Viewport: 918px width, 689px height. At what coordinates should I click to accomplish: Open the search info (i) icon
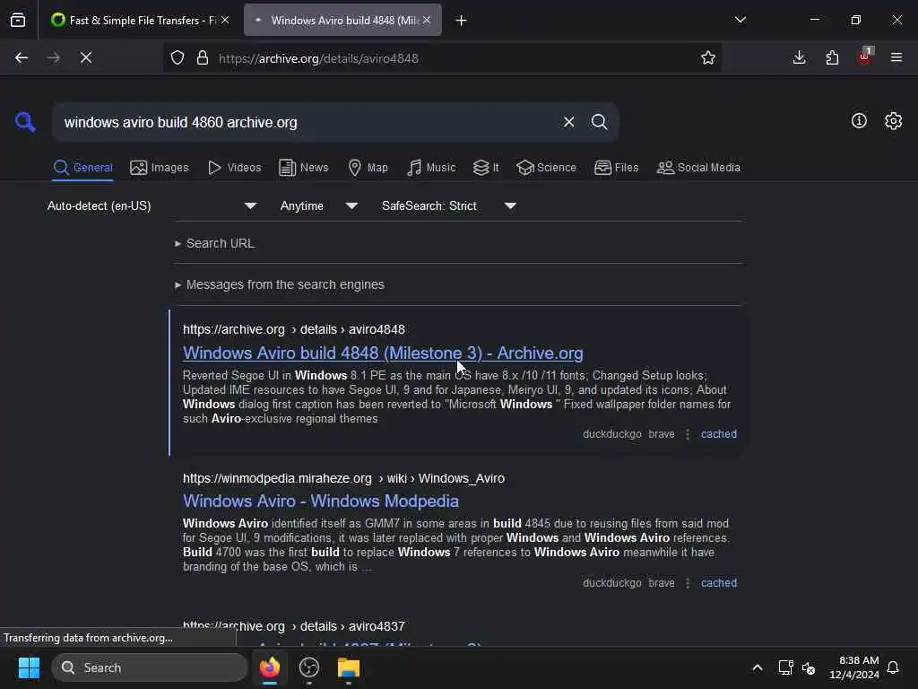click(859, 121)
